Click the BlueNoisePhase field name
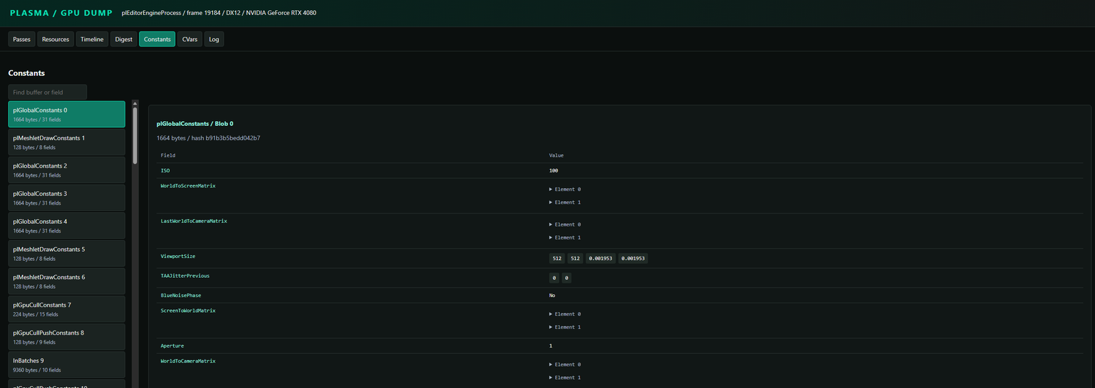Screen dimensions: 1095x388 point(181,296)
